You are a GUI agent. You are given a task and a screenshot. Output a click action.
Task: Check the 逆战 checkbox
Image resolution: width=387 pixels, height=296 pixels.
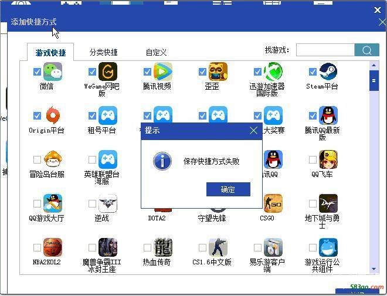(x=92, y=203)
